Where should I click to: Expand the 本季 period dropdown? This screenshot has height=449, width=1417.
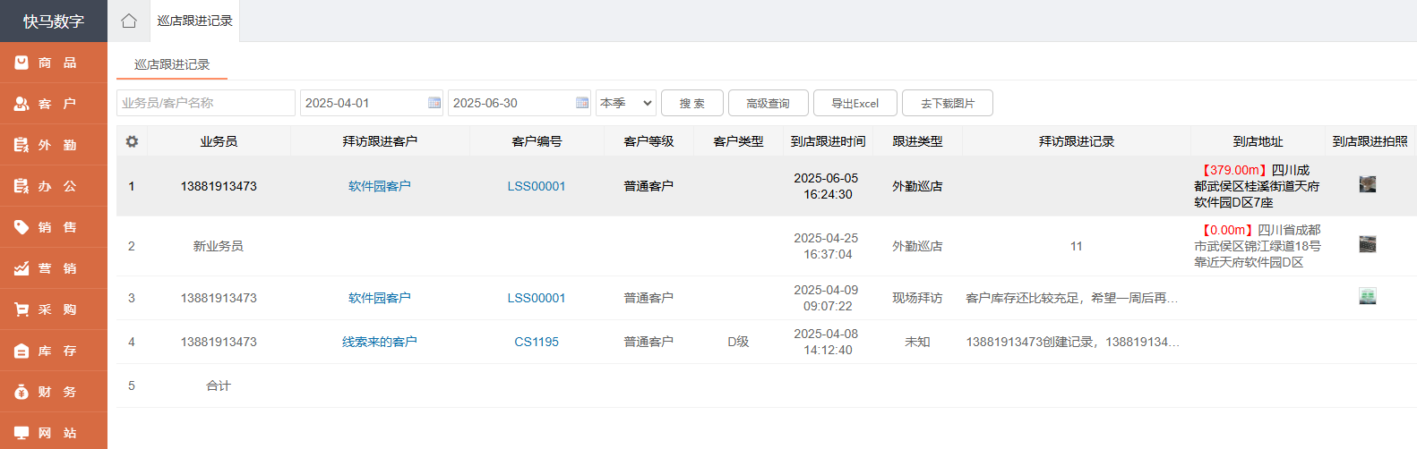click(626, 103)
